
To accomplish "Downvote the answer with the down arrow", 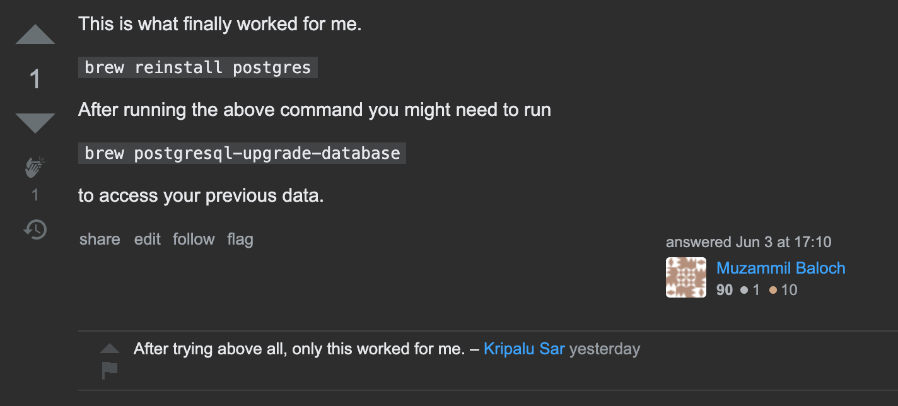I will pos(35,122).
